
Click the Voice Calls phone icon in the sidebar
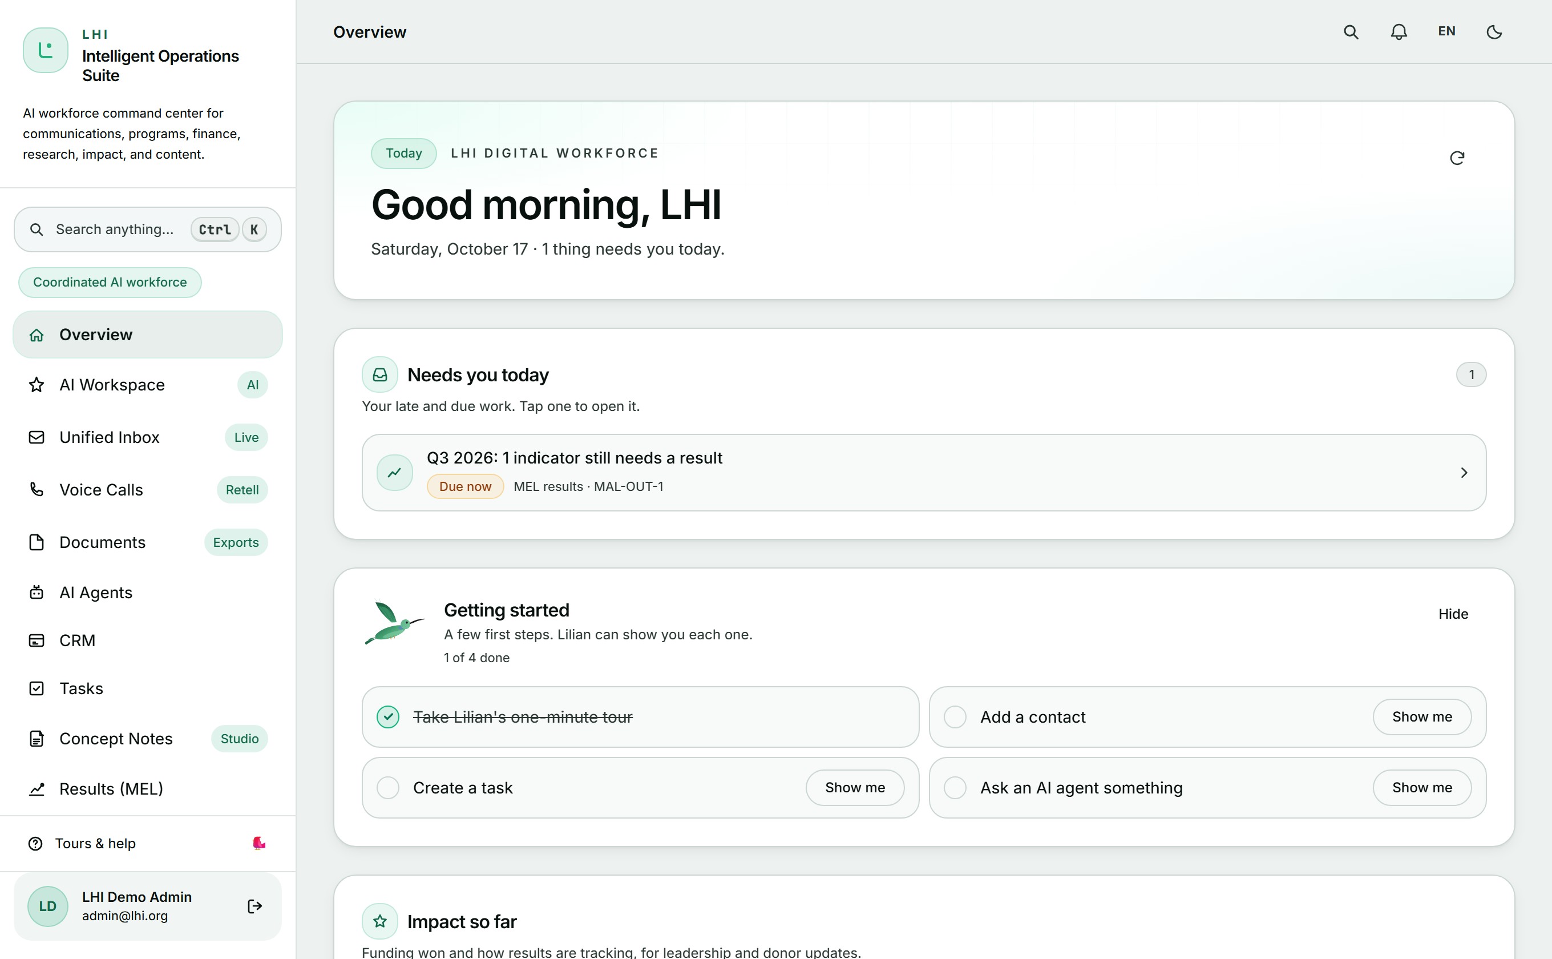(37, 490)
